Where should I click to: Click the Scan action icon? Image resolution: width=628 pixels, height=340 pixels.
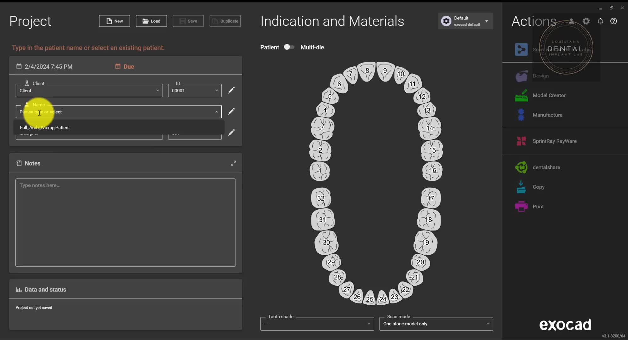521,49
